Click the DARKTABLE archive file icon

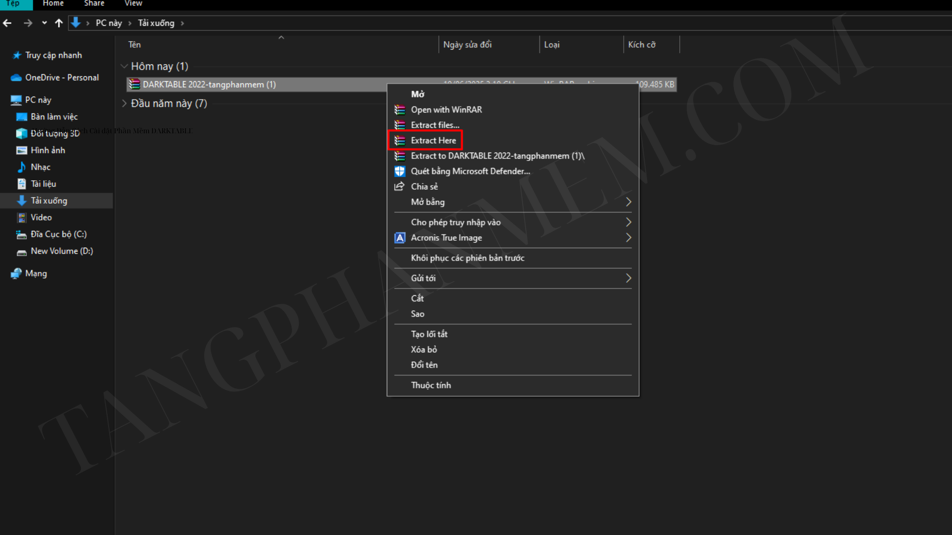[x=134, y=84]
